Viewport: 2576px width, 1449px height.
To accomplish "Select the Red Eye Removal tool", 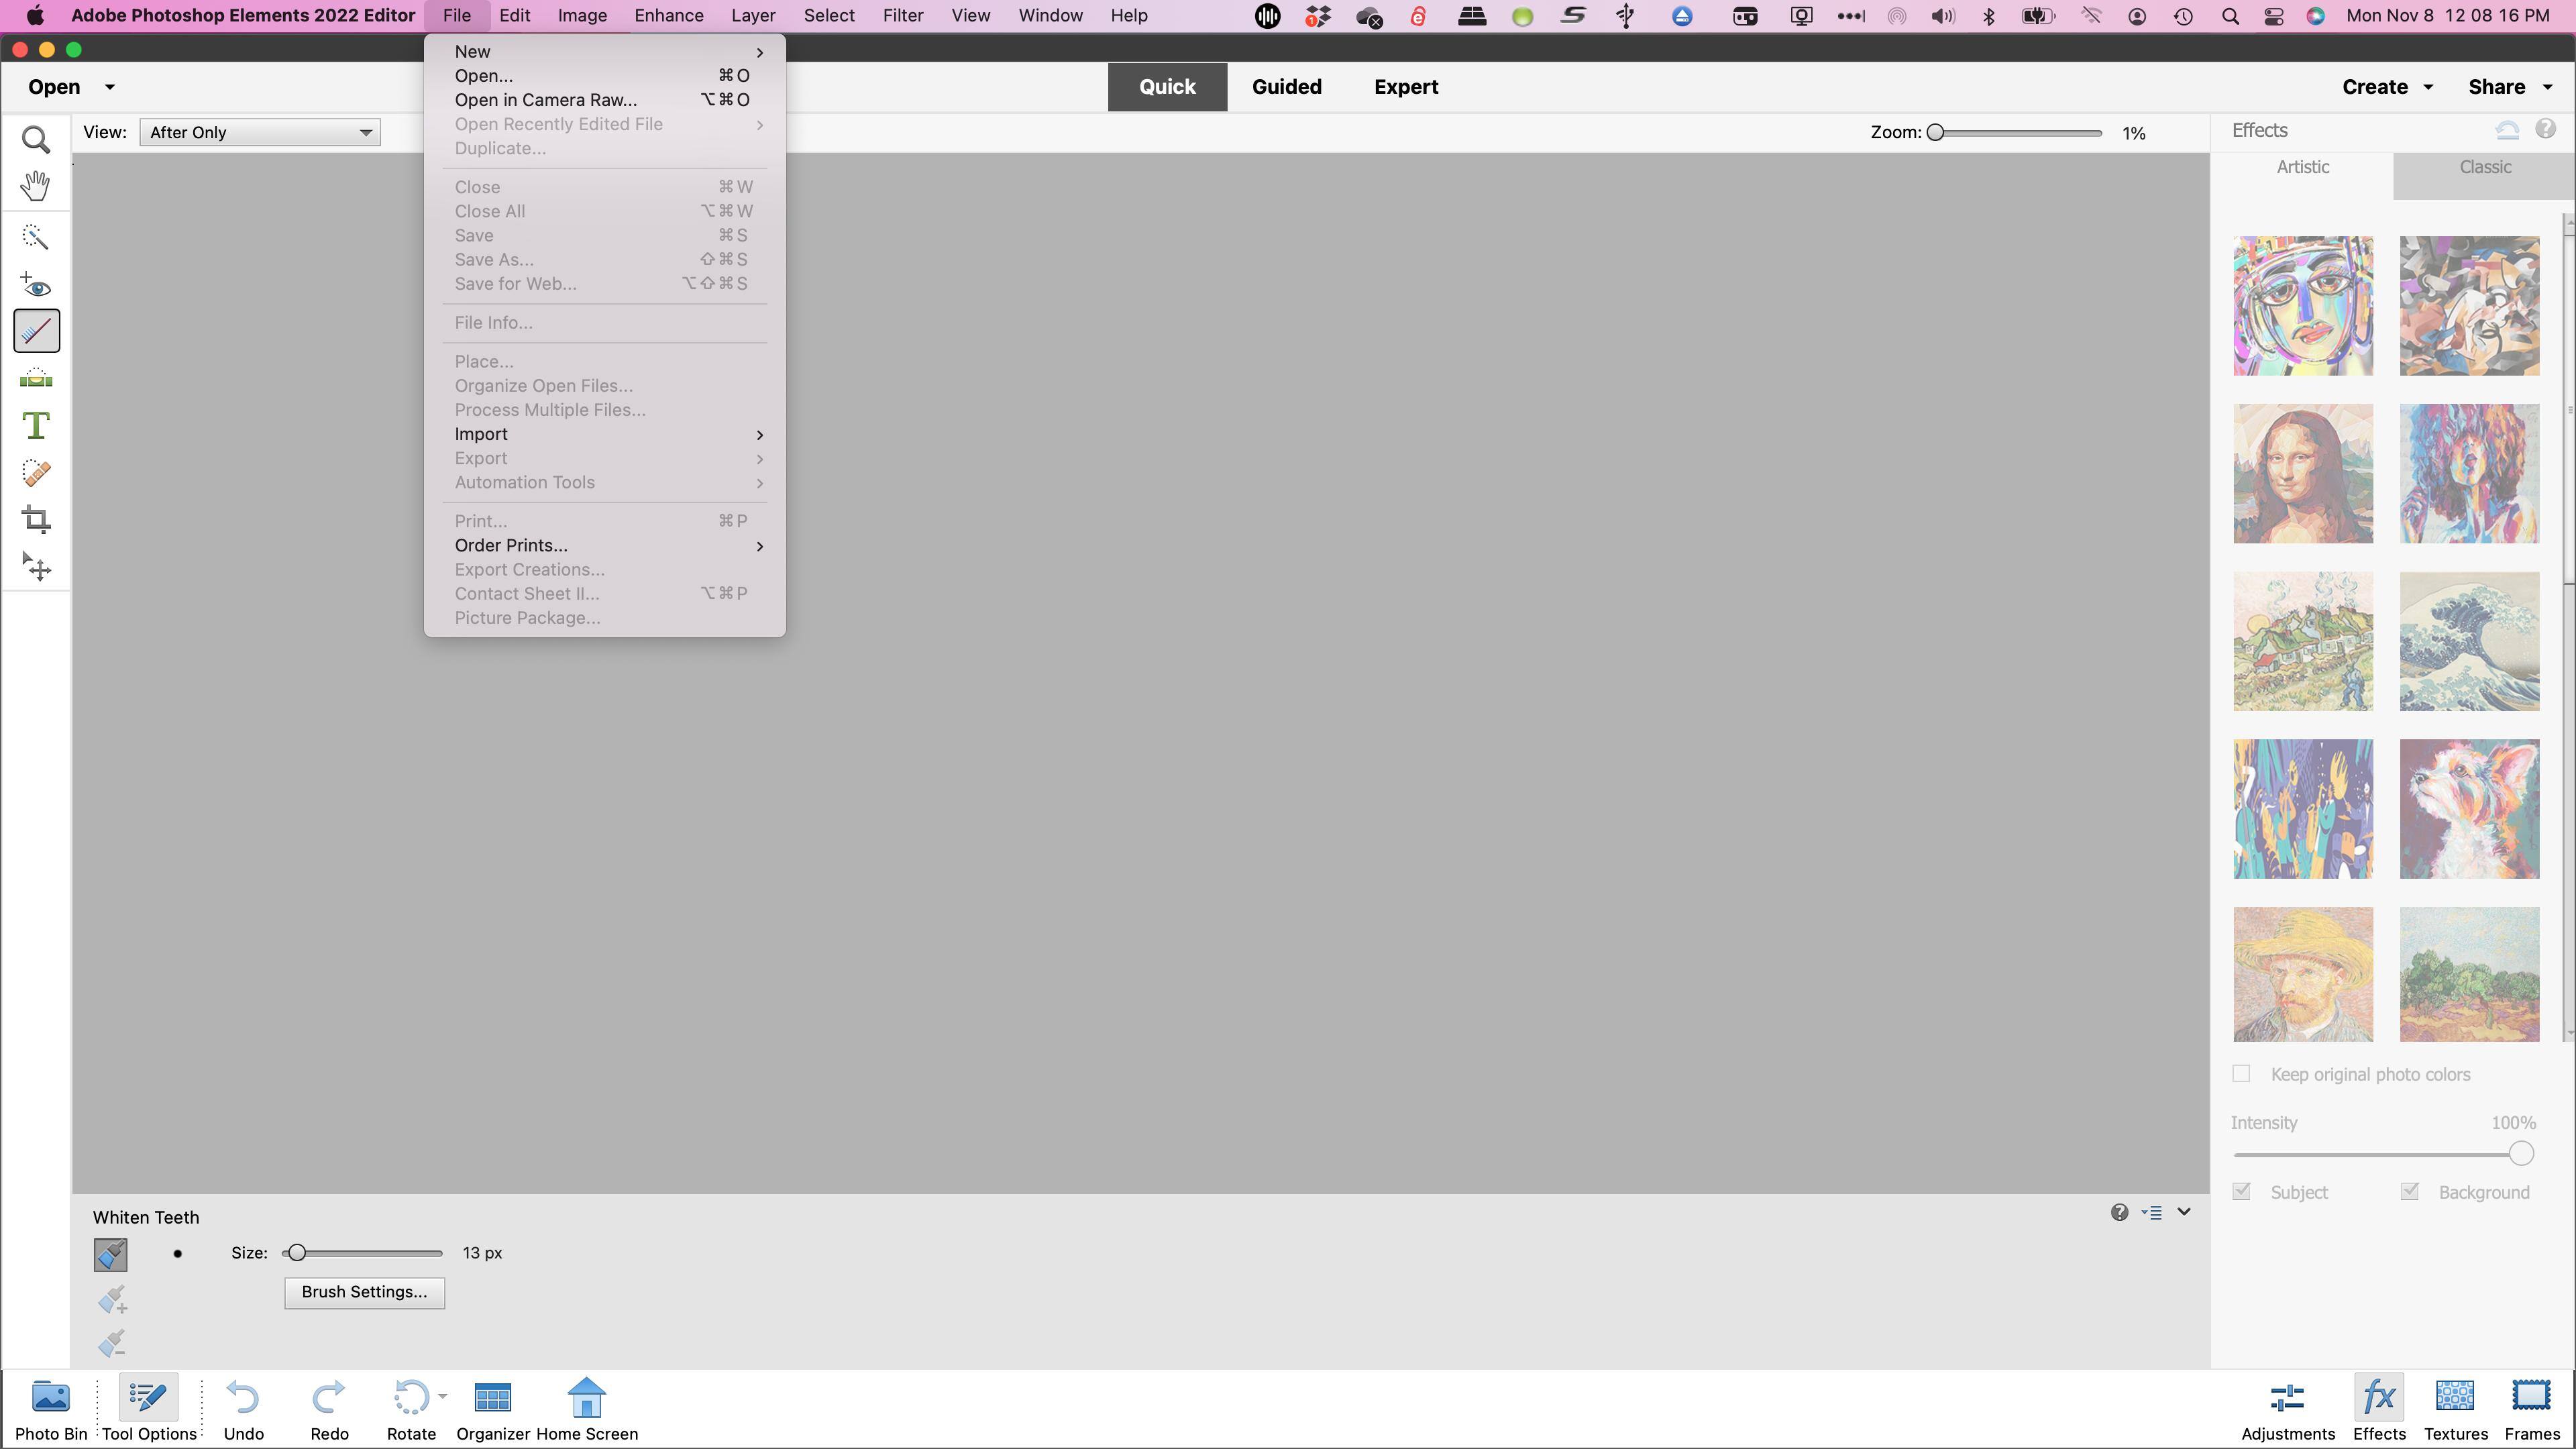I will [x=36, y=285].
